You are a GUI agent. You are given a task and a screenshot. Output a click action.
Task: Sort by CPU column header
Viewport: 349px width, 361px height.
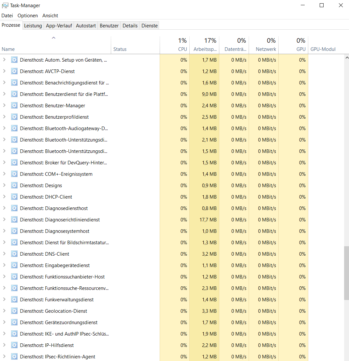[175, 45]
